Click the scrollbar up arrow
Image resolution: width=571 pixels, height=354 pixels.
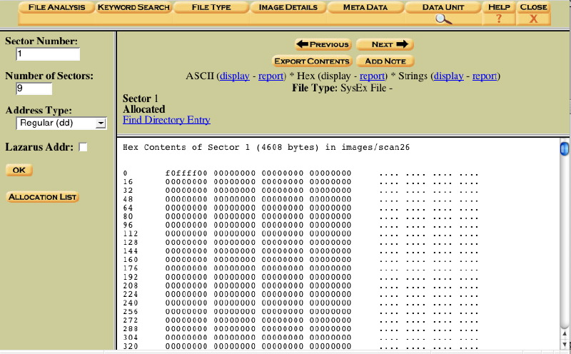565,333
